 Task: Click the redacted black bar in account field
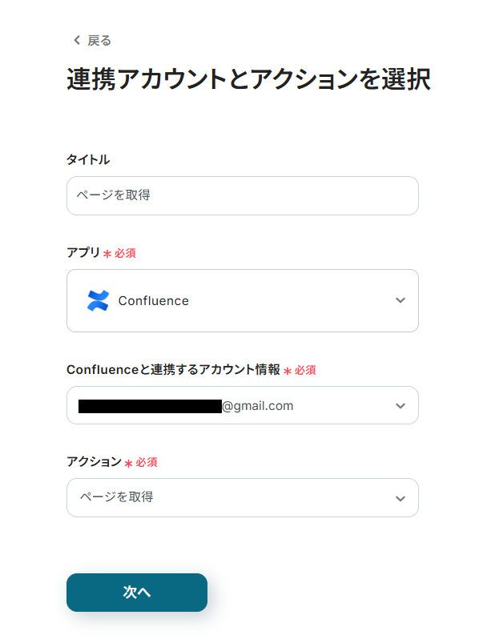pos(149,406)
